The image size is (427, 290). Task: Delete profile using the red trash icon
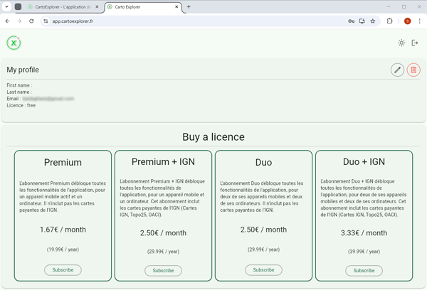[x=413, y=70]
